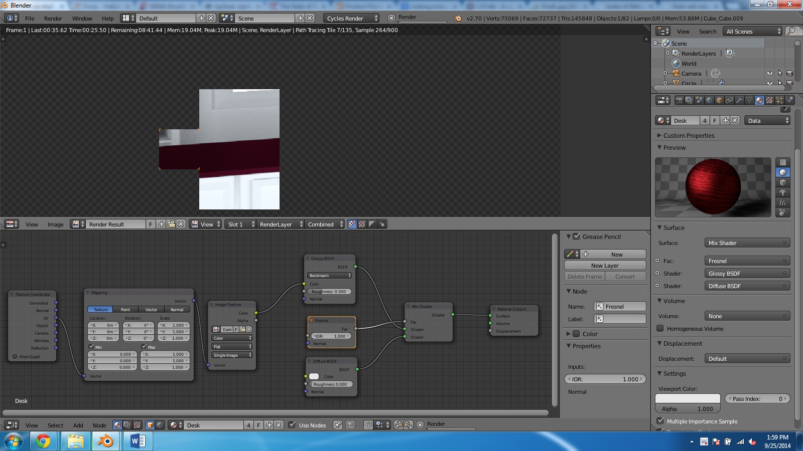Open the Material properties tab icon
The width and height of the screenshot is (803, 451).
click(x=759, y=100)
